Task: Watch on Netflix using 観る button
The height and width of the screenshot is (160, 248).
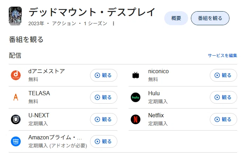Action: pos(223,119)
